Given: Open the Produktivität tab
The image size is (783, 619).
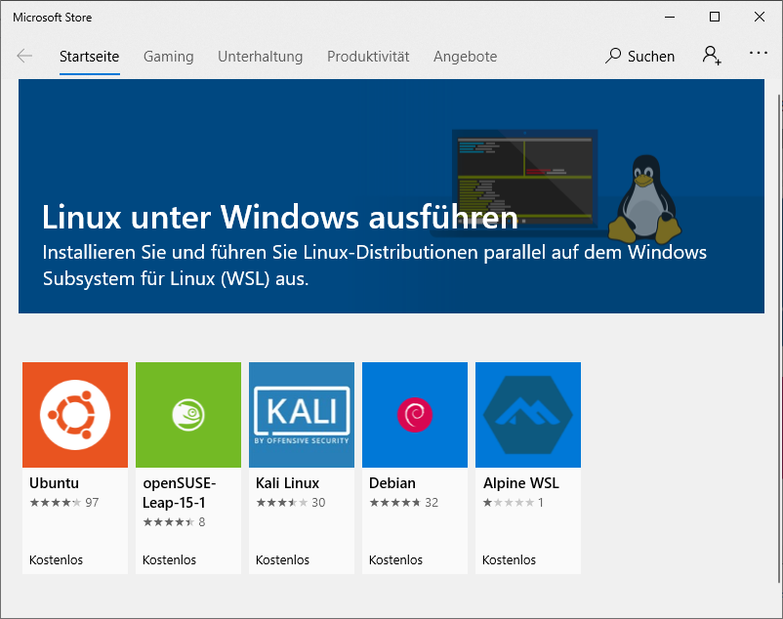Looking at the screenshot, I should [368, 57].
